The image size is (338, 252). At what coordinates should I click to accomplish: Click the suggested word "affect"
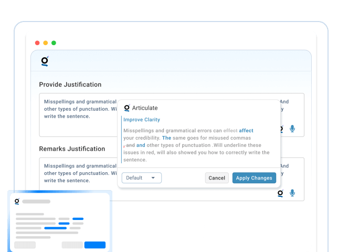click(246, 131)
